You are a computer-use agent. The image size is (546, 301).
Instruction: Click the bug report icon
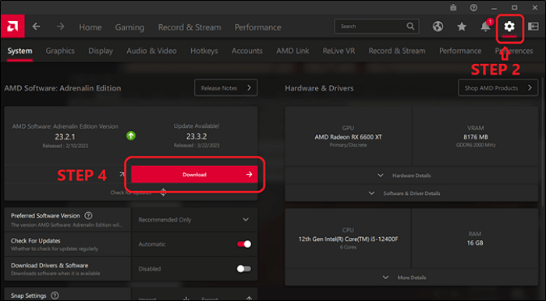coord(453,7)
